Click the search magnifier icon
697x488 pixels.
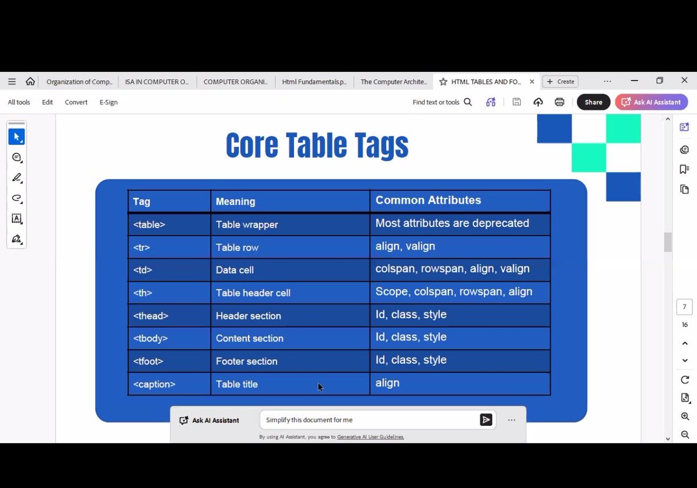pos(468,102)
